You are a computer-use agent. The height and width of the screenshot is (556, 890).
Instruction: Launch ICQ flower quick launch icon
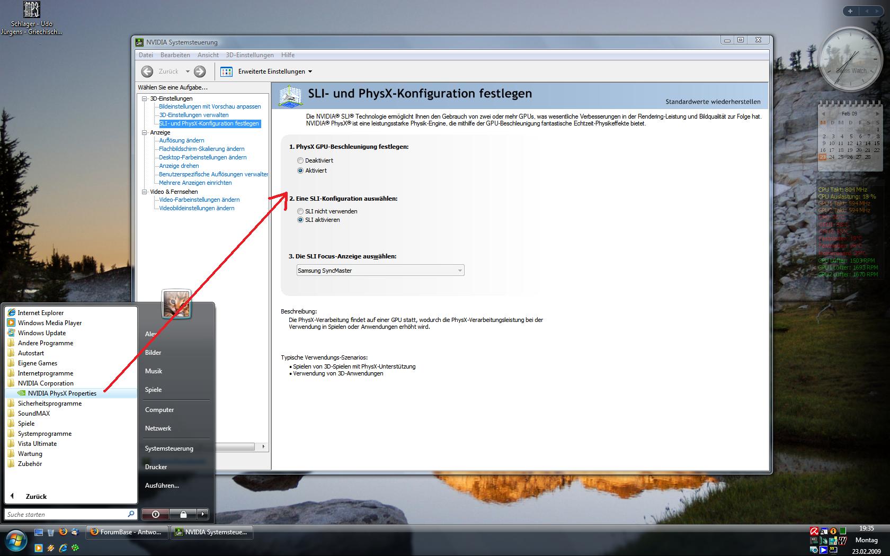click(x=75, y=548)
